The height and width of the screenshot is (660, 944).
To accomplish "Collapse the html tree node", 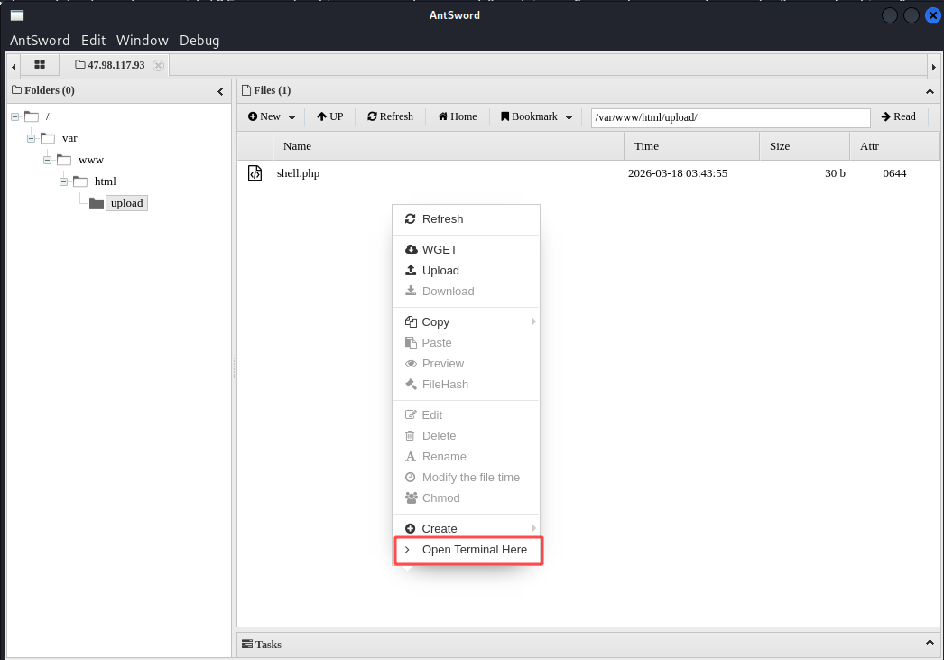I will pyautogui.click(x=64, y=181).
